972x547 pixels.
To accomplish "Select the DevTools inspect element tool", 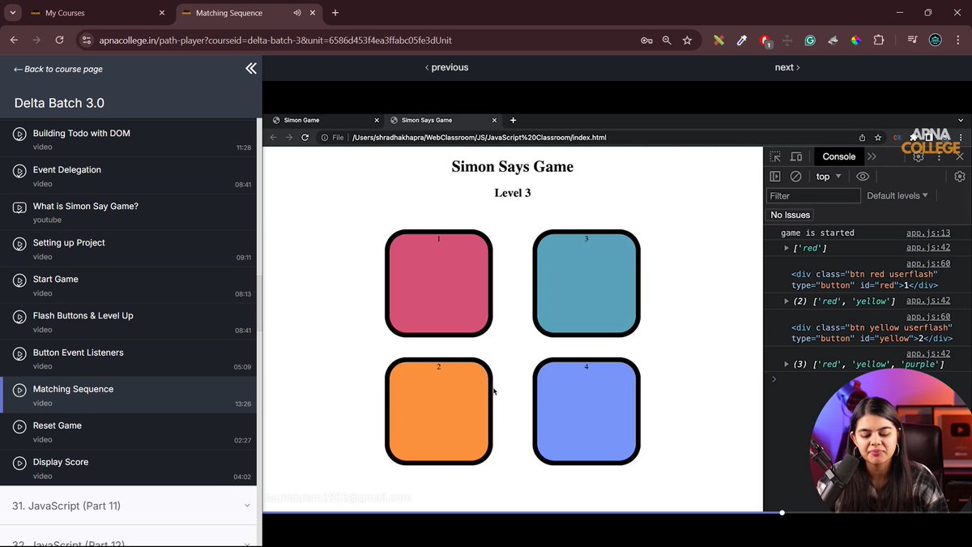I will (x=775, y=157).
